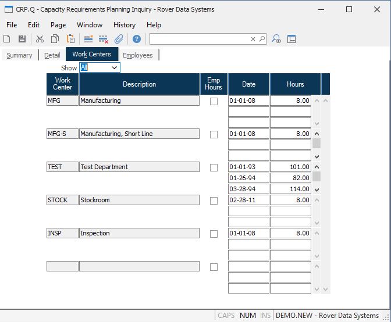Click the Insert row toolbar icon
391x322 pixels.
[88, 39]
